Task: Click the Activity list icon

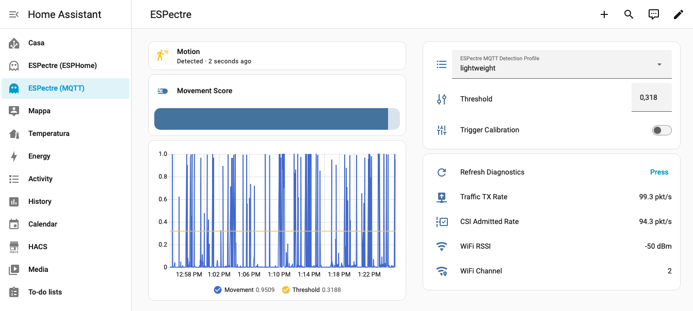Action: (x=14, y=179)
